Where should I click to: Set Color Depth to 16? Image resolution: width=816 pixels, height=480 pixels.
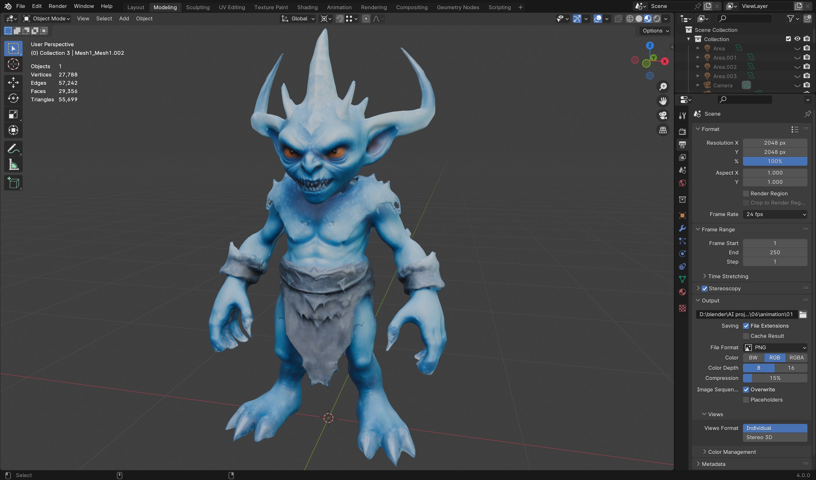(x=791, y=368)
